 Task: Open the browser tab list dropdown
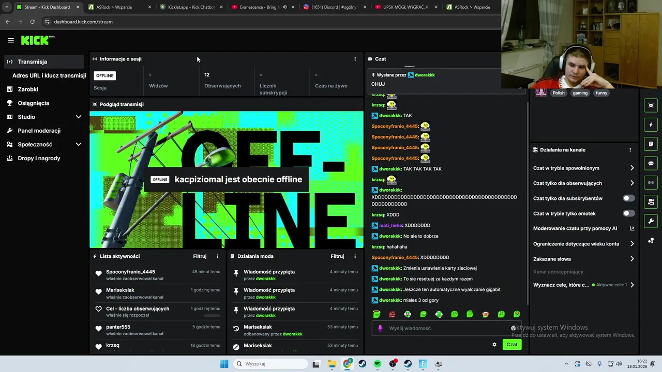coord(7,7)
